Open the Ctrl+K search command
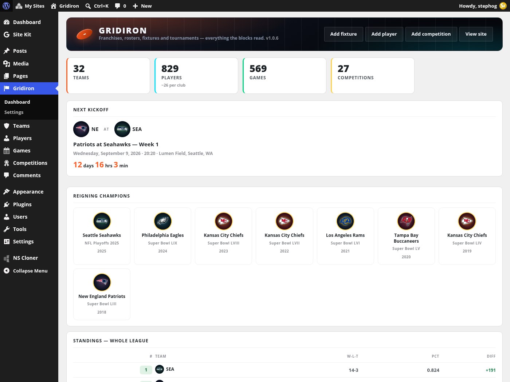510x382 pixels. [97, 6]
